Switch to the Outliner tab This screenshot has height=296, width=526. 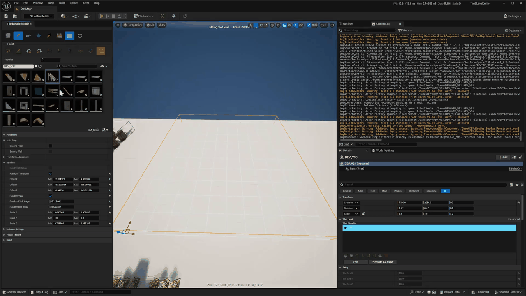[x=348, y=24]
